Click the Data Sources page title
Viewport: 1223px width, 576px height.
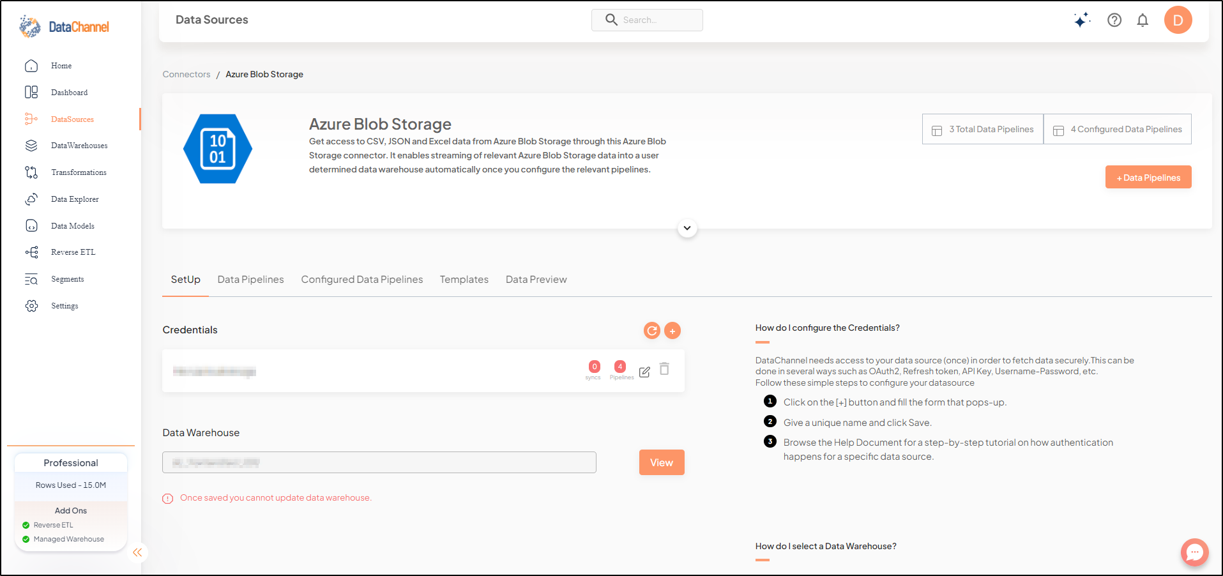pyautogui.click(x=212, y=20)
